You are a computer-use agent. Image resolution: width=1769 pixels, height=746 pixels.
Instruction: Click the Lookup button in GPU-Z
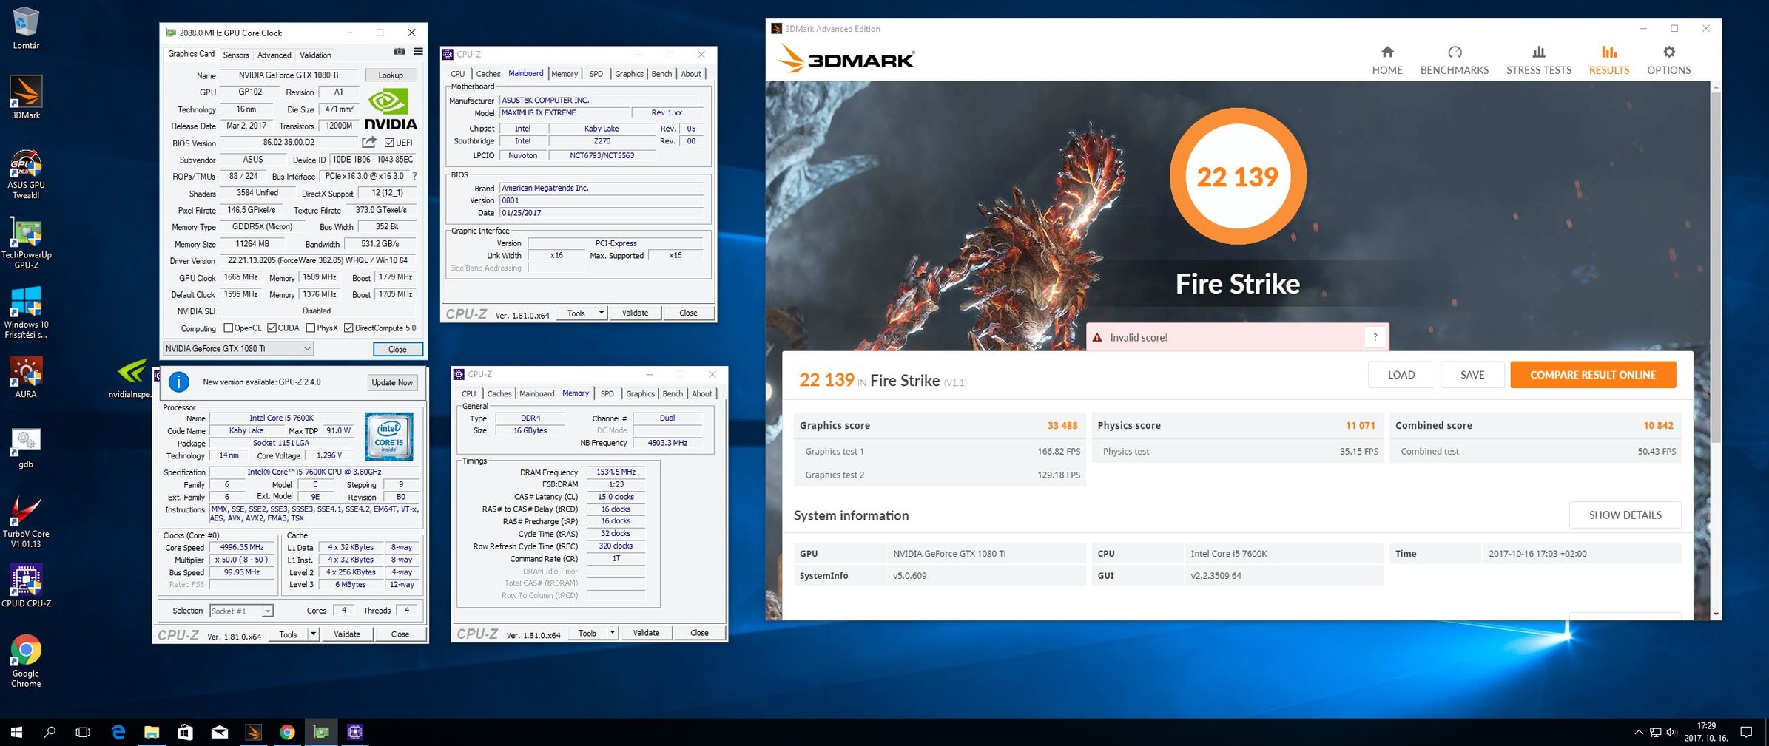tap(391, 75)
